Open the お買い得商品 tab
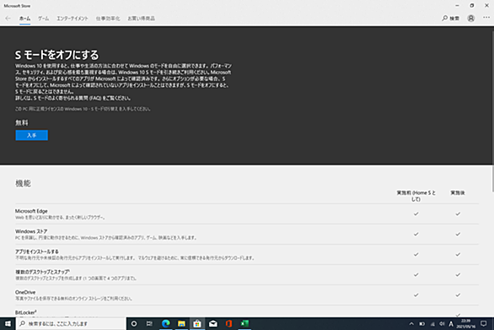 (x=141, y=19)
